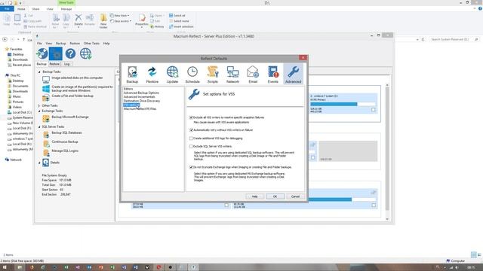Viewport: 483px width, 271px height.
Task: Click the Manage SQL Logins icon
Action: [x=46, y=152]
